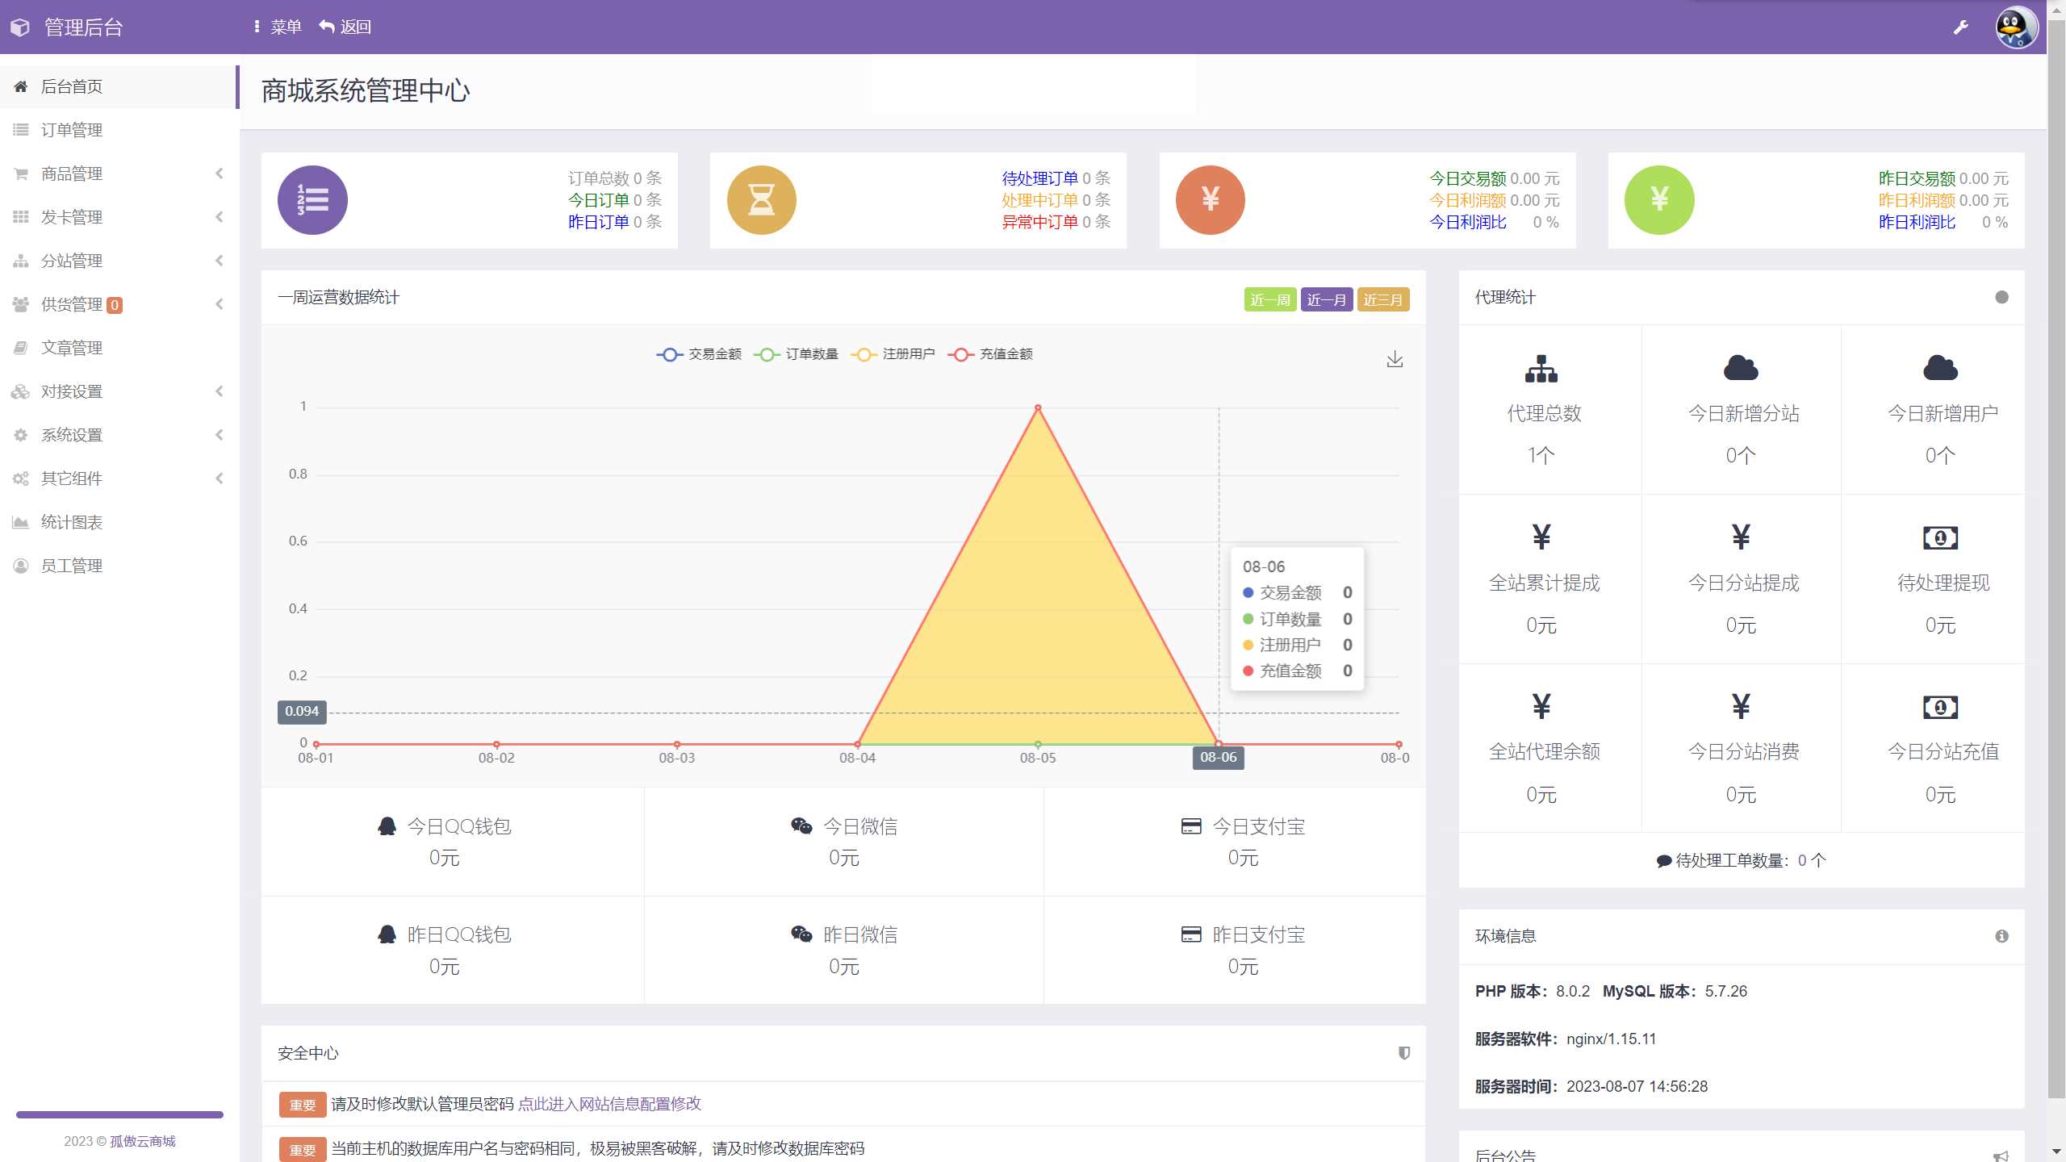The width and height of the screenshot is (2066, 1162).
Task: Click 点此进入网站信息配置修改 link
Action: coord(611,1104)
